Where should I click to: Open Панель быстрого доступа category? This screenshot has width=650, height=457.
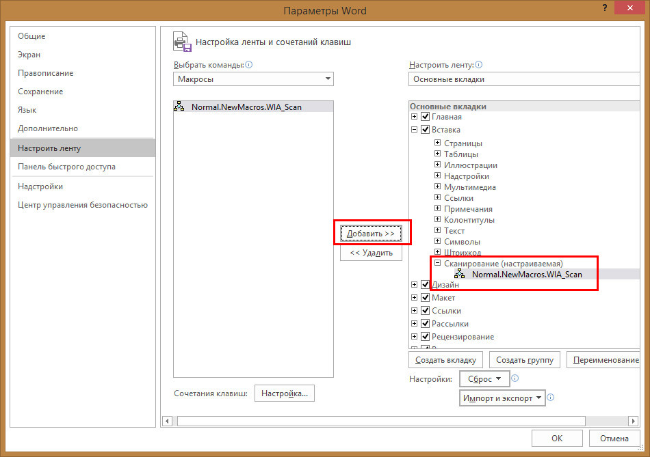[83, 167]
